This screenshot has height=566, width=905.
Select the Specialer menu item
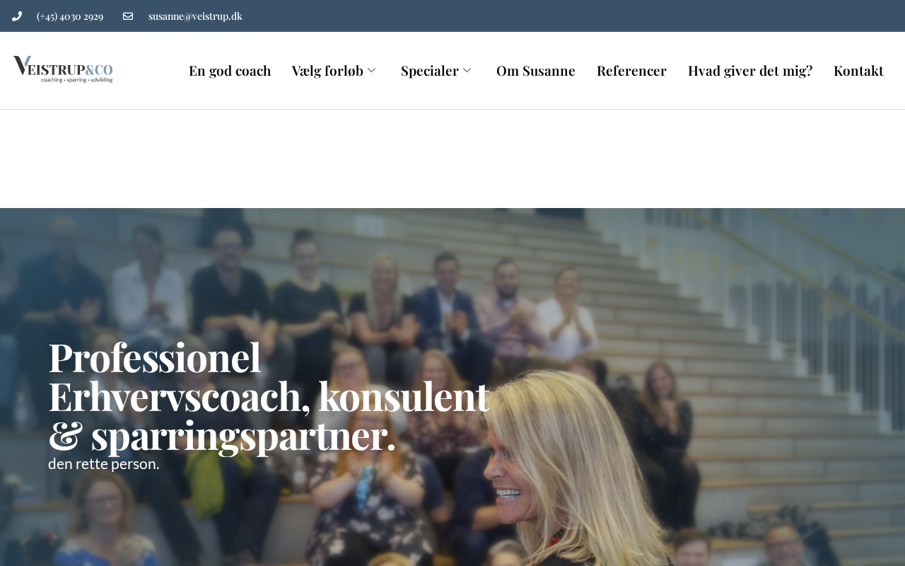[430, 71]
